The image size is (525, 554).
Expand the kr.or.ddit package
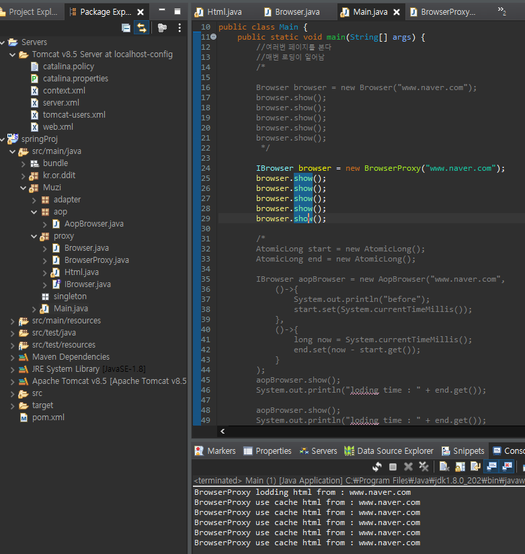coord(24,176)
